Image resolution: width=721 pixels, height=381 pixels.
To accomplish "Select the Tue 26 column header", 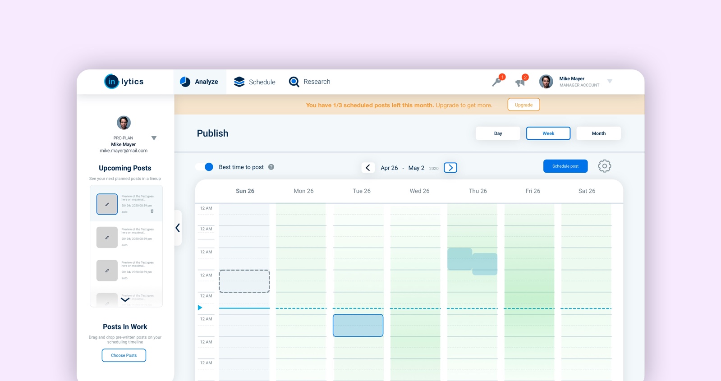I will point(362,191).
